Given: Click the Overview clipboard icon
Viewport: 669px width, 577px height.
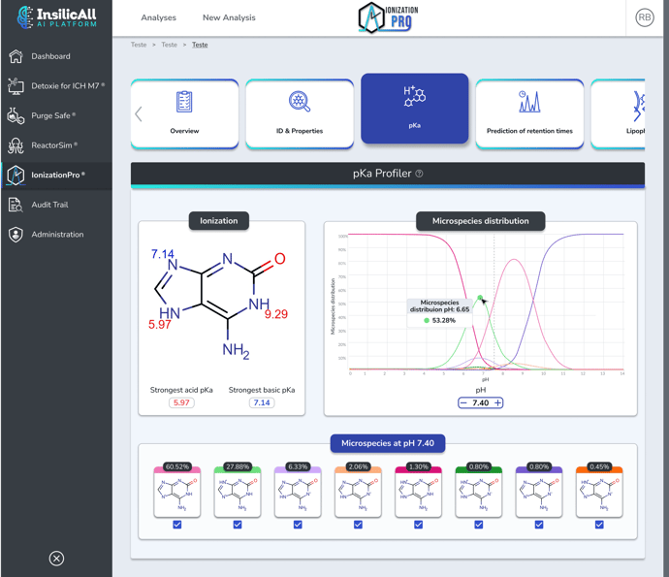Looking at the screenshot, I should tap(184, 102).
